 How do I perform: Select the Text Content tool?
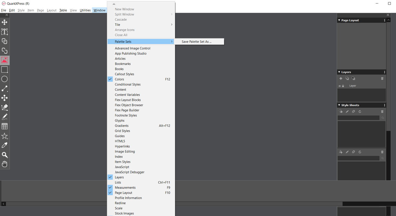(5, 32)
